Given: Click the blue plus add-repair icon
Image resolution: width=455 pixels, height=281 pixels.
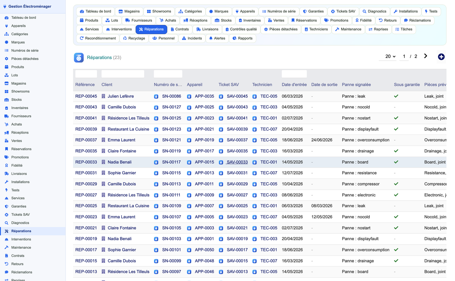Looking at the screenshot, I should click(x=441, y=57).
